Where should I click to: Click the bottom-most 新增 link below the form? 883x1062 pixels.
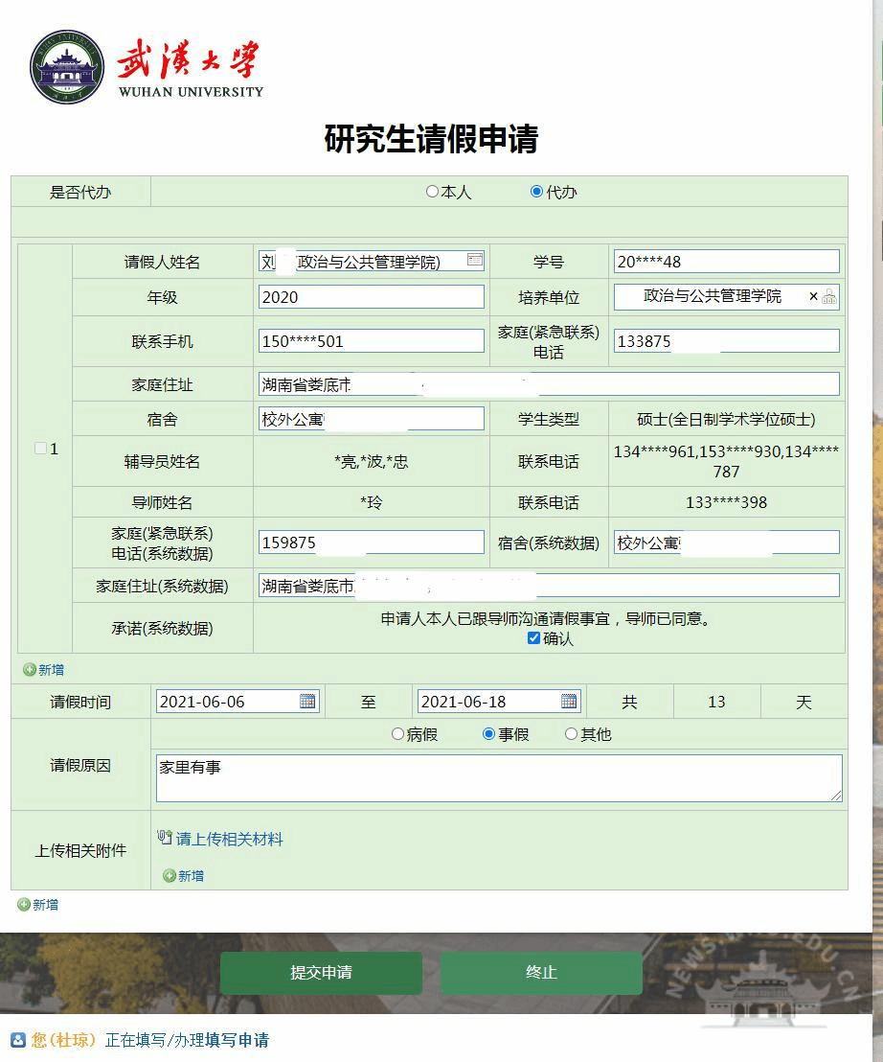pos(37,904)
